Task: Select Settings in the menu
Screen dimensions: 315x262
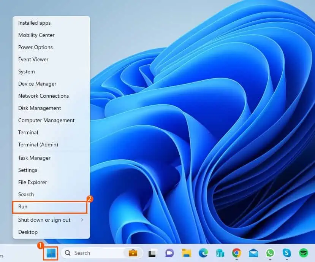Action: [x=27, y=170]
